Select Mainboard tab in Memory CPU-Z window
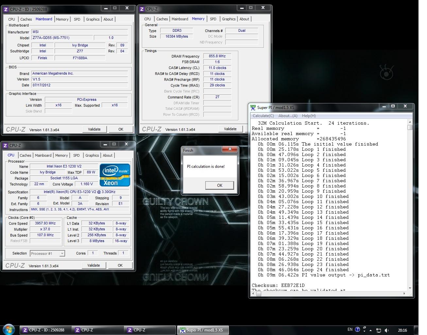This screenshot has height=335, width=427. [180, 19]
